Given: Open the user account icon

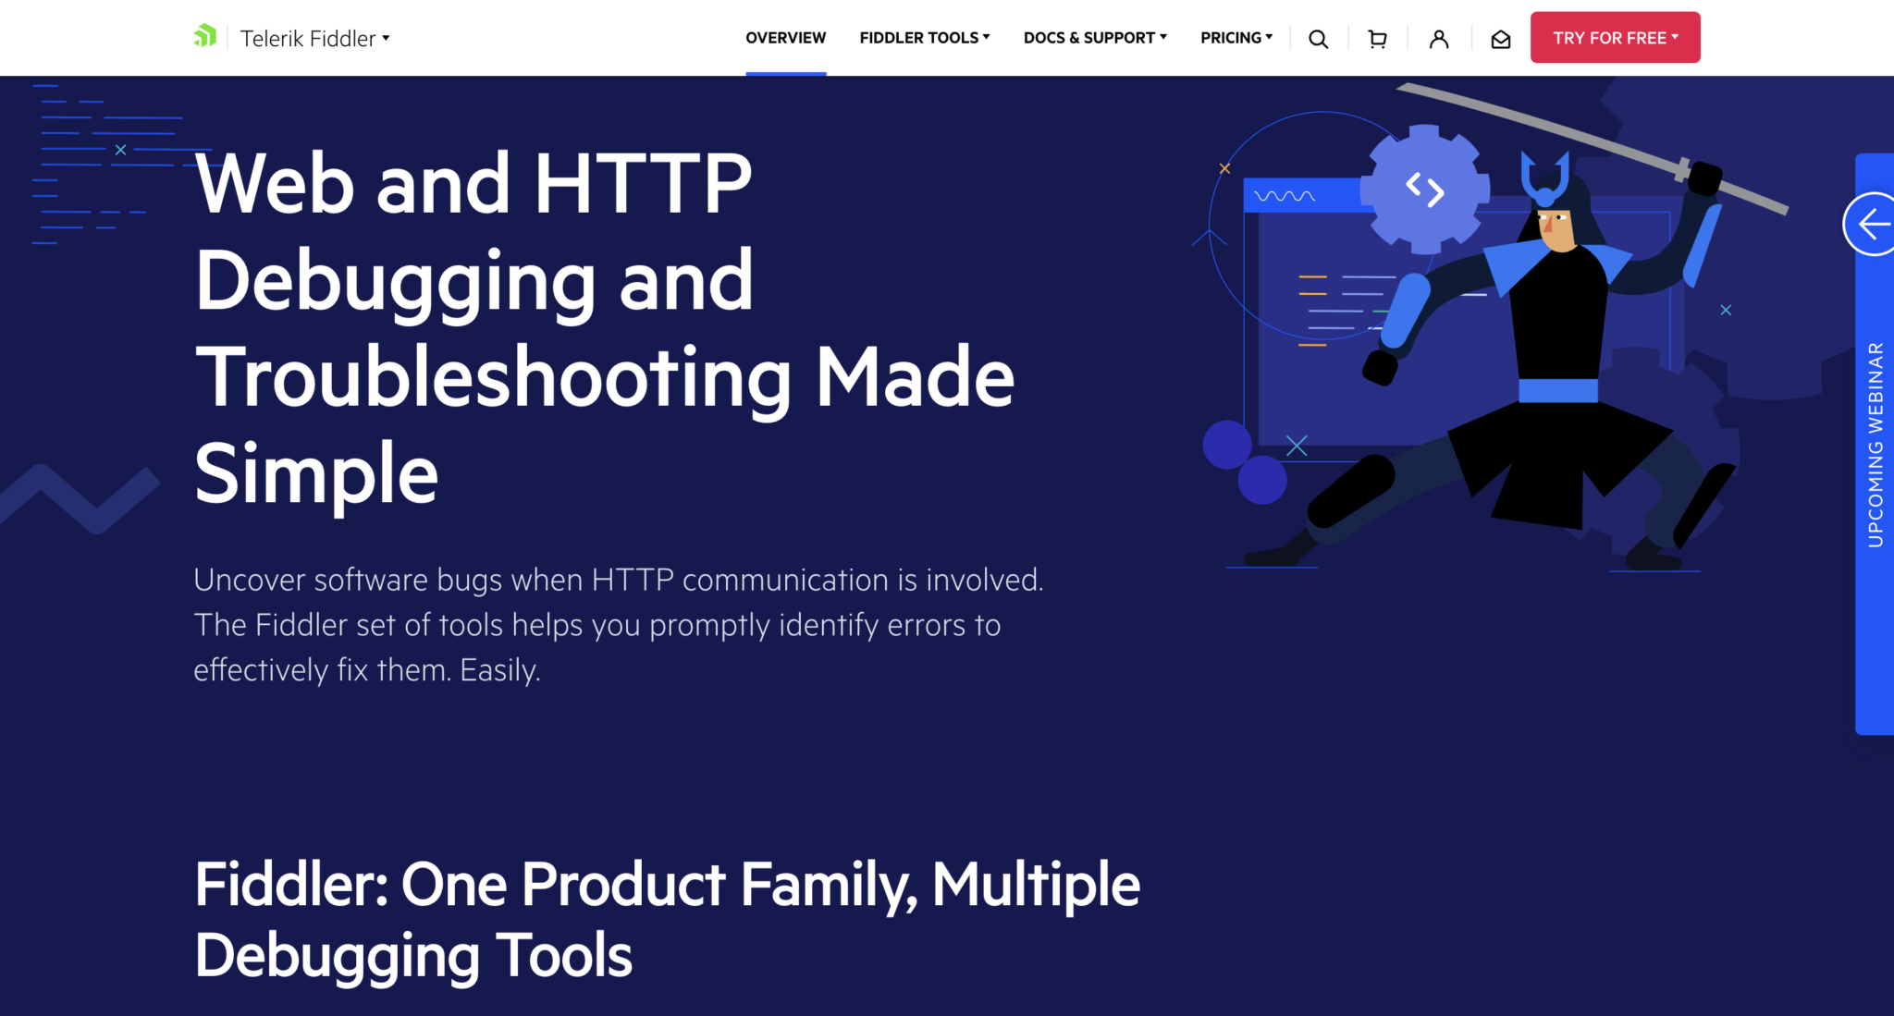Looking at the screenshot, I should (1439, 38).
